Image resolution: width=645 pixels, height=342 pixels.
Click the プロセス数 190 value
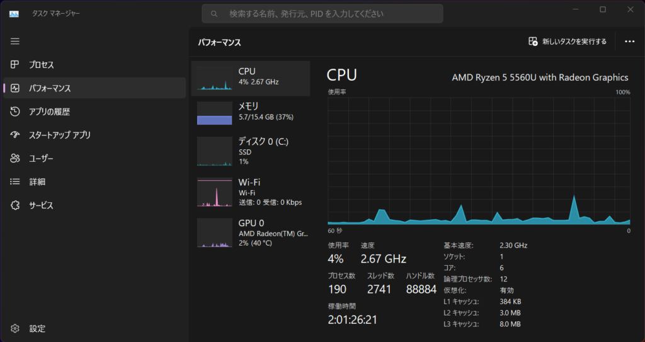pos(338,289)
